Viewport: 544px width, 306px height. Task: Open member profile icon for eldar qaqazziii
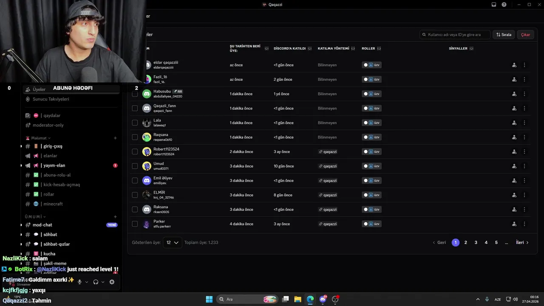[x=514, y=65]
